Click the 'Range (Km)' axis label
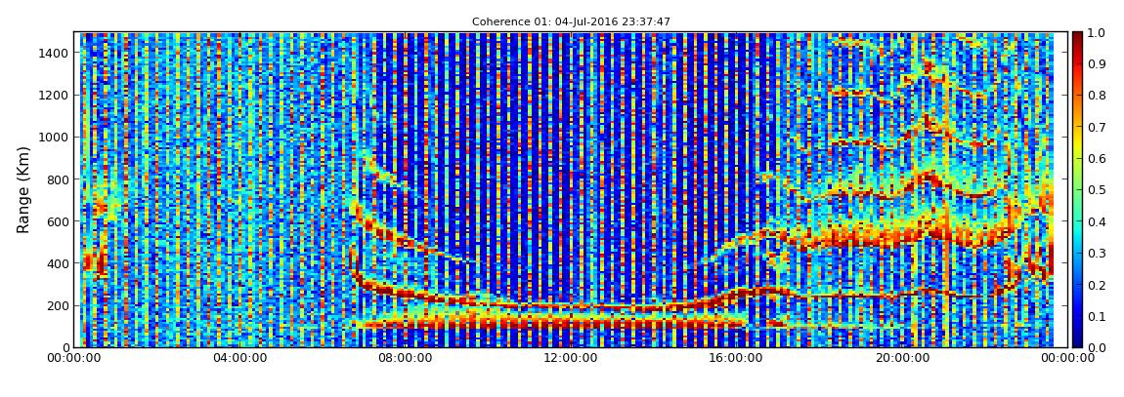 (x=23, y=189)
